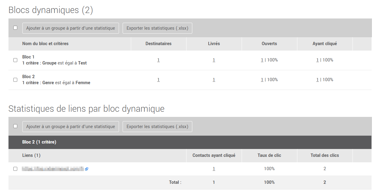The image size is (377, 195).
Task: View Ouverts contacts for Bloc 1
Action: [x=262, y=60]
